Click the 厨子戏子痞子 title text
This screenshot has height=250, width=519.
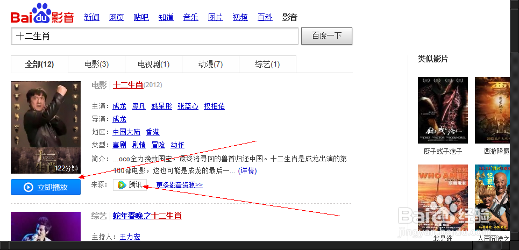pyautogui.click(x=443, y=152)
